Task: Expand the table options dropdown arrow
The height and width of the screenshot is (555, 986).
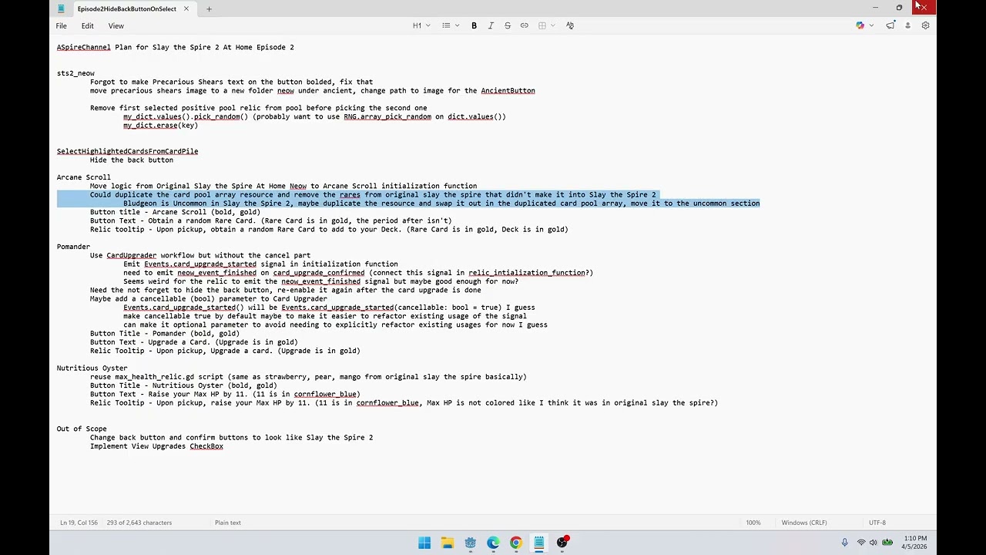Action: tap(553, 25)
